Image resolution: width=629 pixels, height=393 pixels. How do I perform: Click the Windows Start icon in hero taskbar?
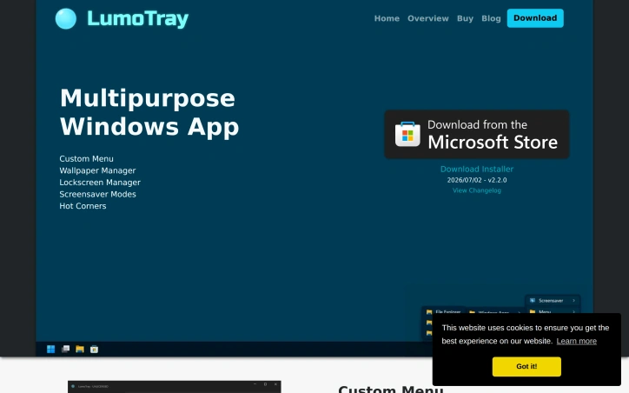pyautogui.click(x=50, y=349)
